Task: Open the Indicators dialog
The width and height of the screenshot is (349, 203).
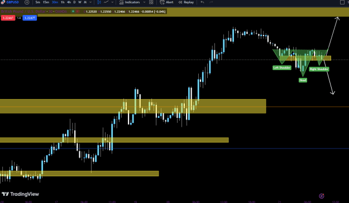Action: (130, 2)
